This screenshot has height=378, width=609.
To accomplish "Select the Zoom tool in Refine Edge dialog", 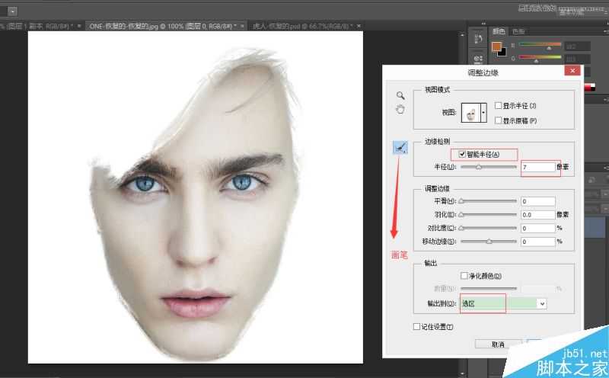I will tap(400, 96).
